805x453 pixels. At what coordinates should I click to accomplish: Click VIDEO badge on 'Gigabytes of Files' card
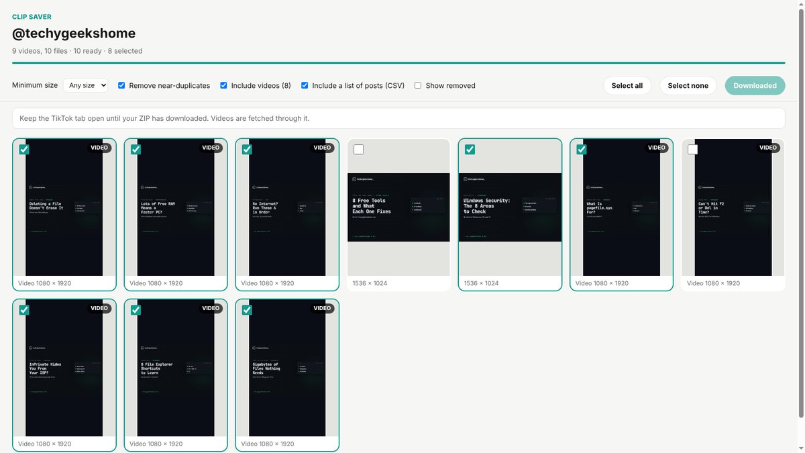point(323,308)
